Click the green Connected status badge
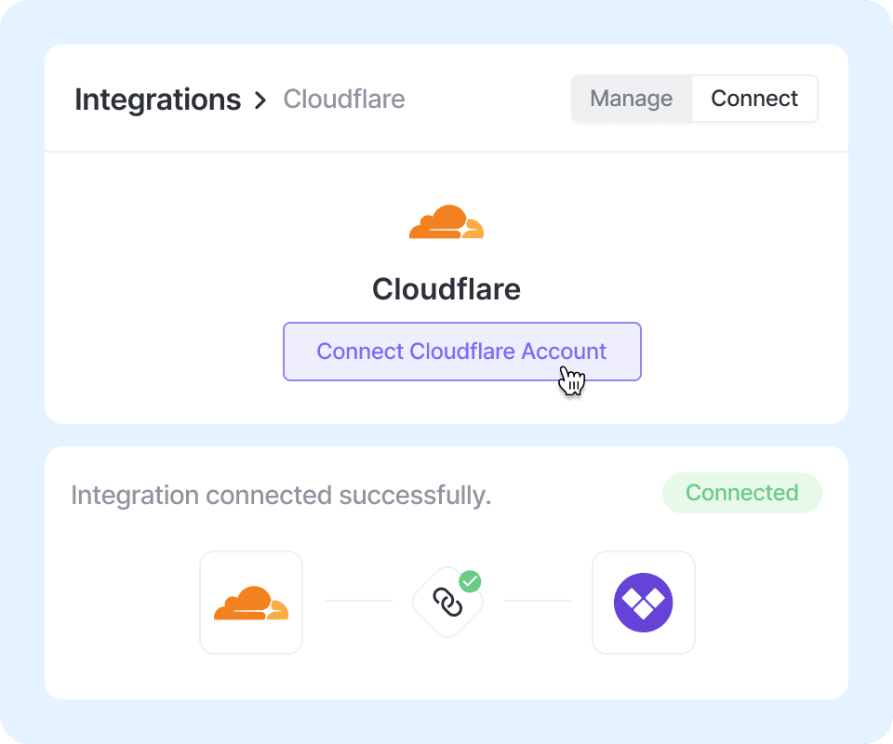 (x=742, y=493)
